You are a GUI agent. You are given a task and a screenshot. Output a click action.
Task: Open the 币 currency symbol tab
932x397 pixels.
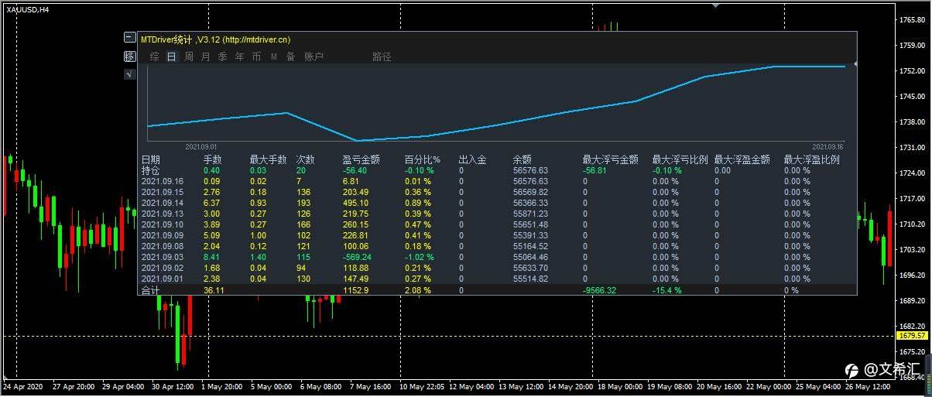257,56
